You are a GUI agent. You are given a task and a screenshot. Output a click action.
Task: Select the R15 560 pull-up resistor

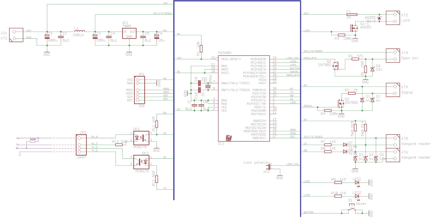pos(355,127)
